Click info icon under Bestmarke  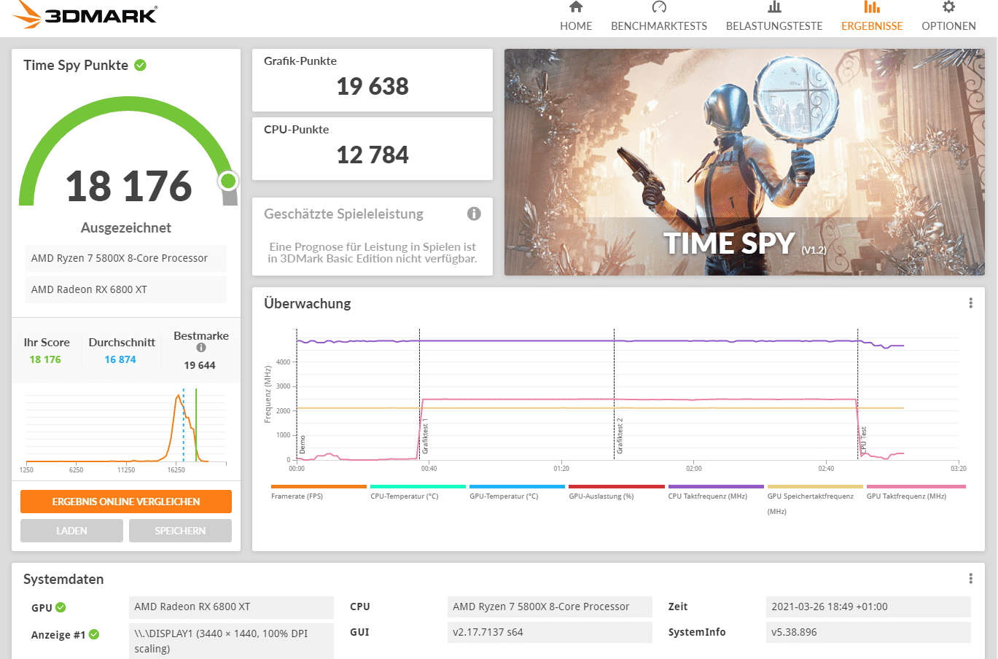pos(201,348)
